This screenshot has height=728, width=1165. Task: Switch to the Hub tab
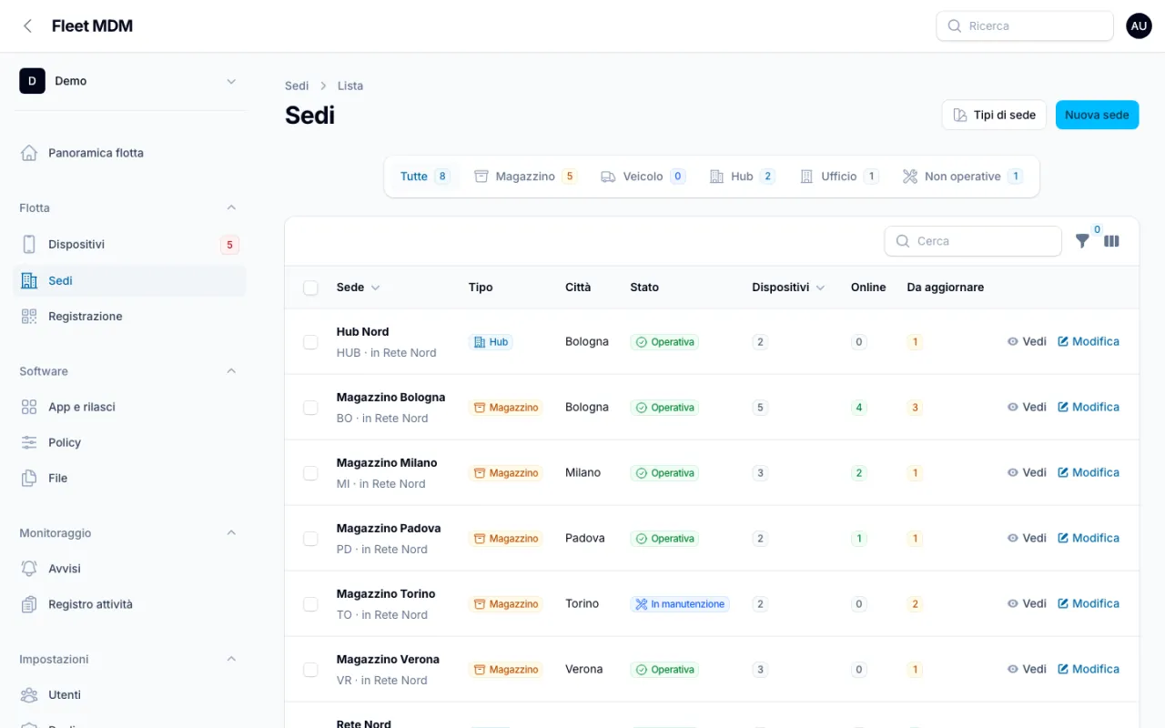742,177
